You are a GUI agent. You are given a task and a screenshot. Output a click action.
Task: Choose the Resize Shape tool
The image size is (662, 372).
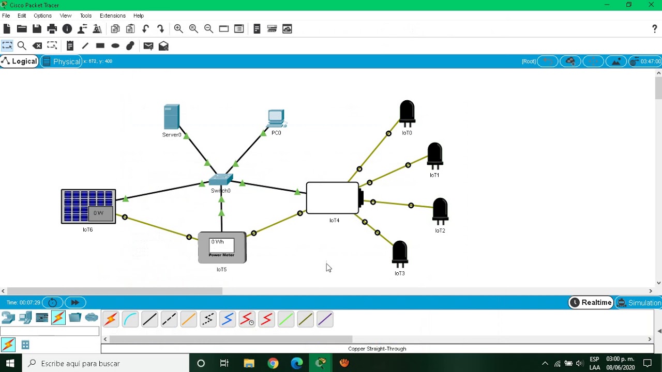[52, 46]
